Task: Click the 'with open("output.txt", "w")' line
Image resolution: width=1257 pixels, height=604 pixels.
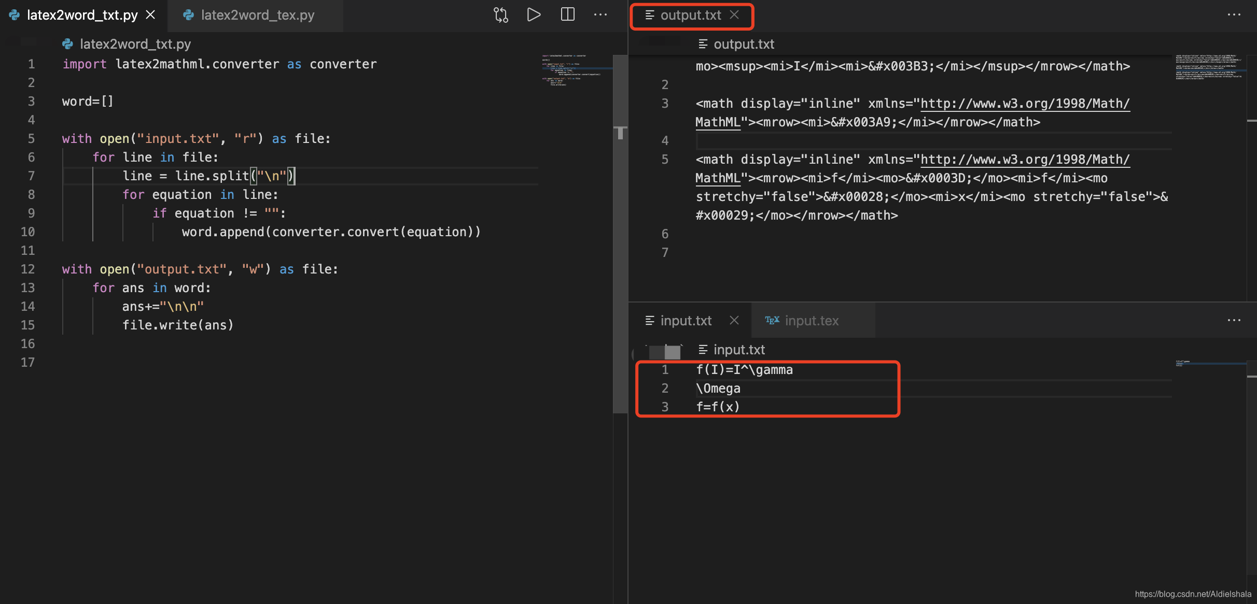Action: tap(200, 269)
